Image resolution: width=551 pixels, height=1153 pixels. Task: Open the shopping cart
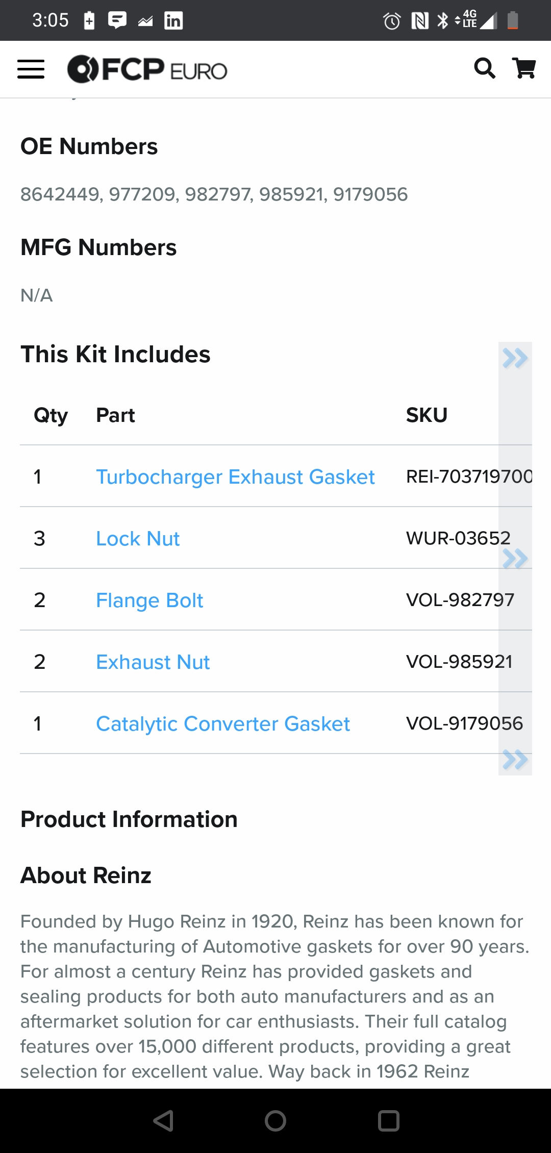tap(524, 68)
